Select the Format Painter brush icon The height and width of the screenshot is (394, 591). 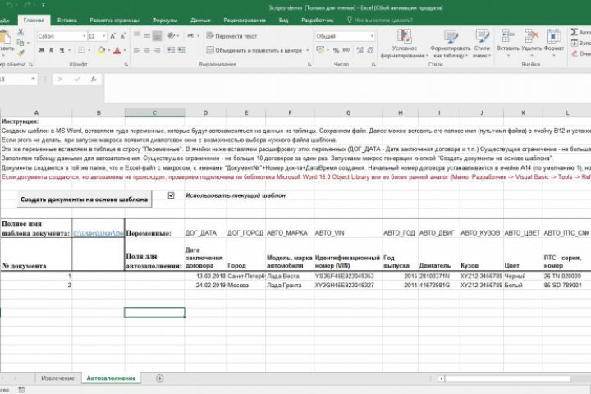(21, 53)
